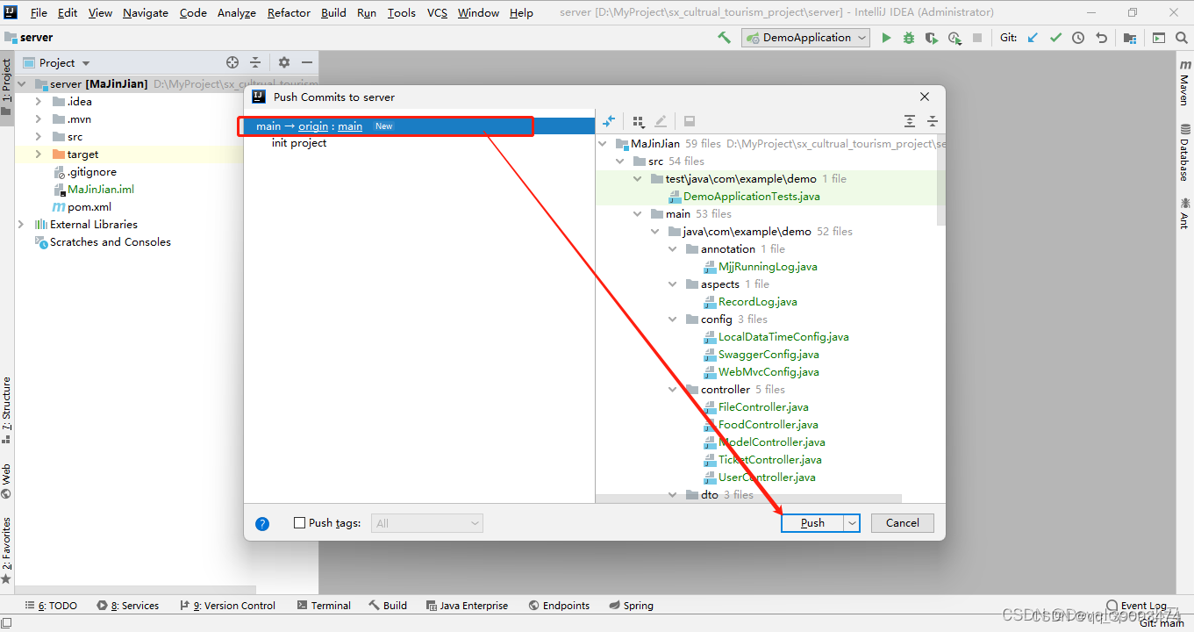
Task: Commit changes with the green checkmark icon
Action: (x=1055, y=38)
